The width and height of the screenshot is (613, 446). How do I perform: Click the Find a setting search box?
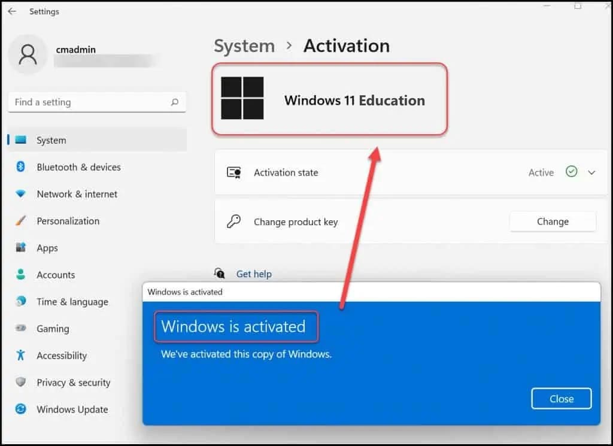point(90,102)
